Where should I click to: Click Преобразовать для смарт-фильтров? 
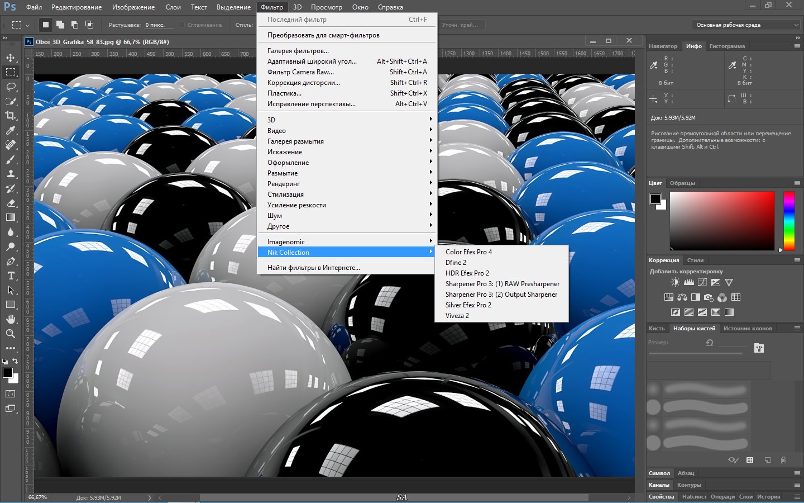click(x=347, y=35)
